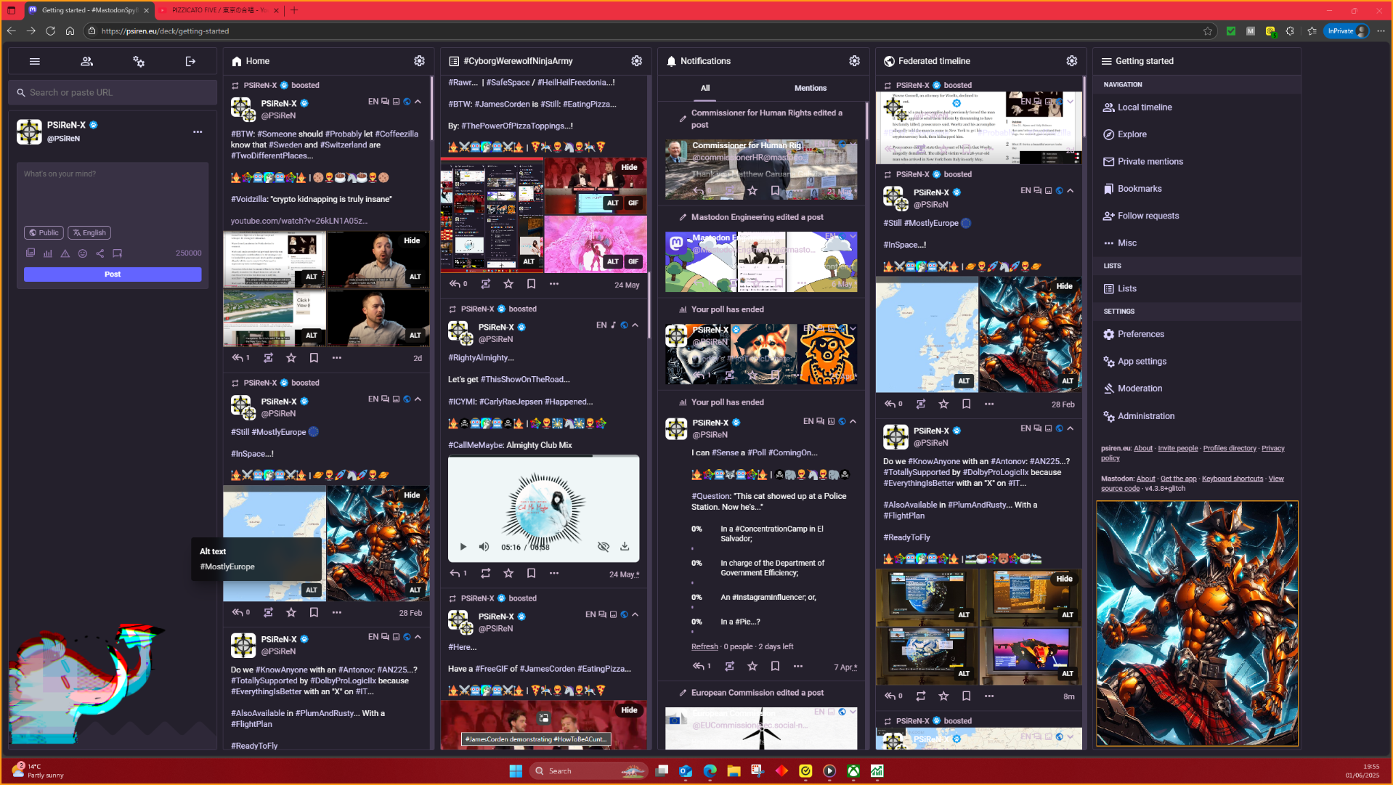Open the double-gear settings icon above the search box
Screen dimensions: 1393x785
[x=139, y=62]
